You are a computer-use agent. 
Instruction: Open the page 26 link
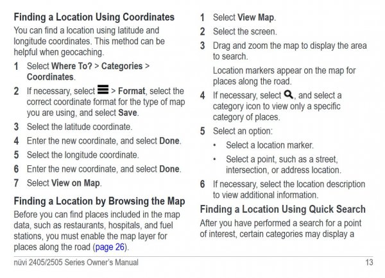tap(111, 247)
